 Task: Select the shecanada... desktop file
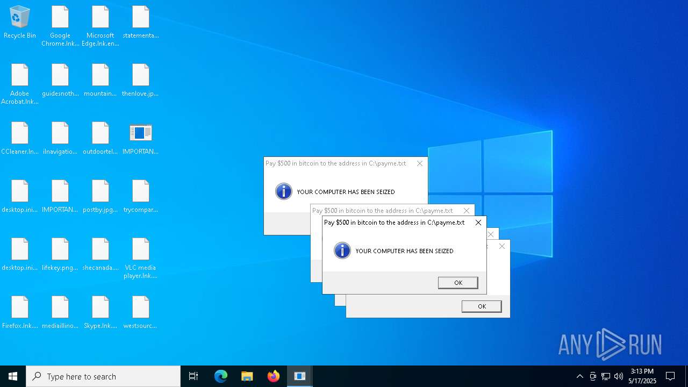click(x=101, y=255)
